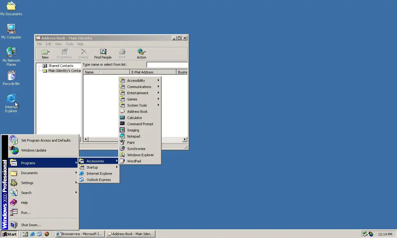Expand the Startup submenu
Screen dimensions: 397x238
point(99,167)
